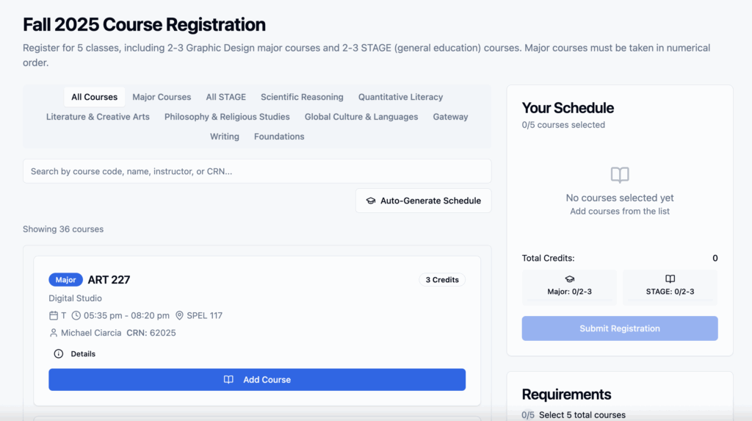
Task: Click the info icon beside Details
Action: click(59, 354)
